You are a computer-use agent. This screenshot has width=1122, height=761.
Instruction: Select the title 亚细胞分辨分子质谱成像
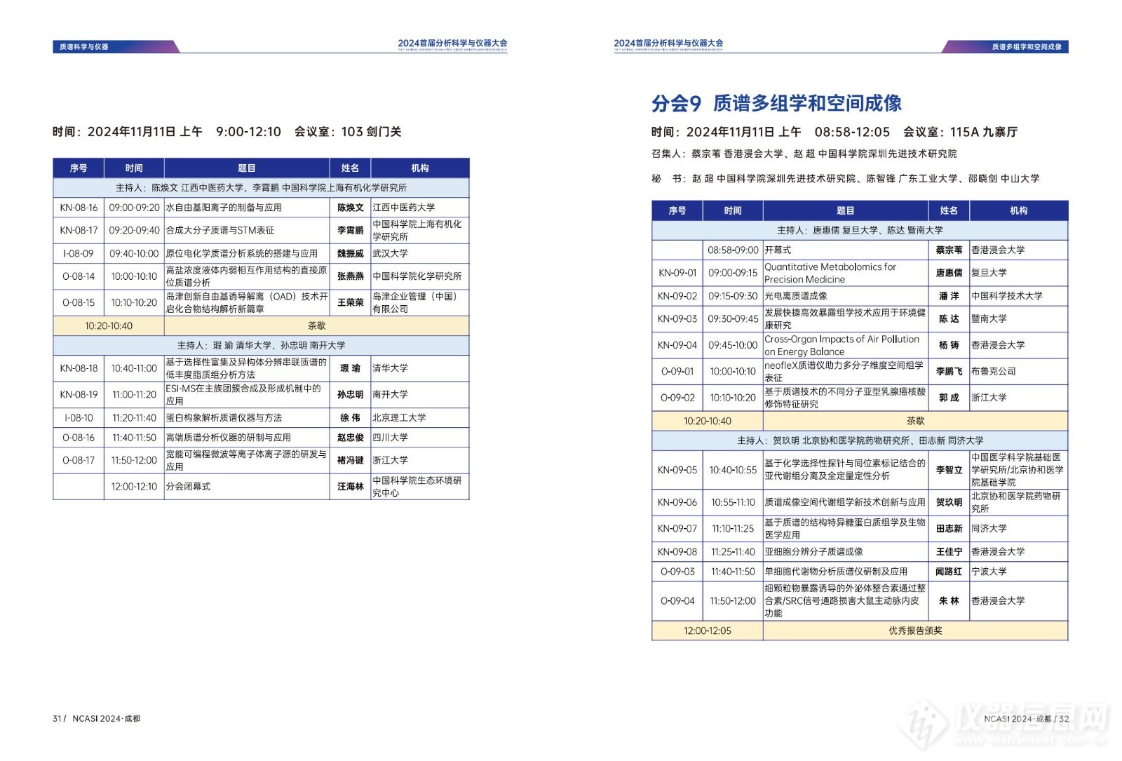coord(813,551)
